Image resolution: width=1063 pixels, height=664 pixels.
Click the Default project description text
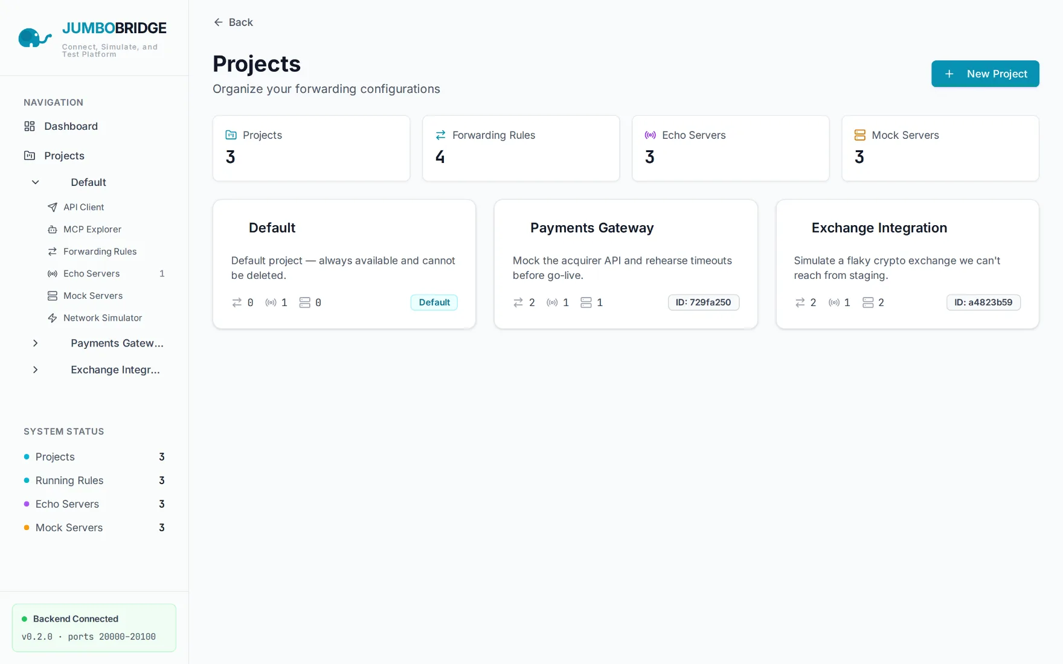tap(343, 268)
